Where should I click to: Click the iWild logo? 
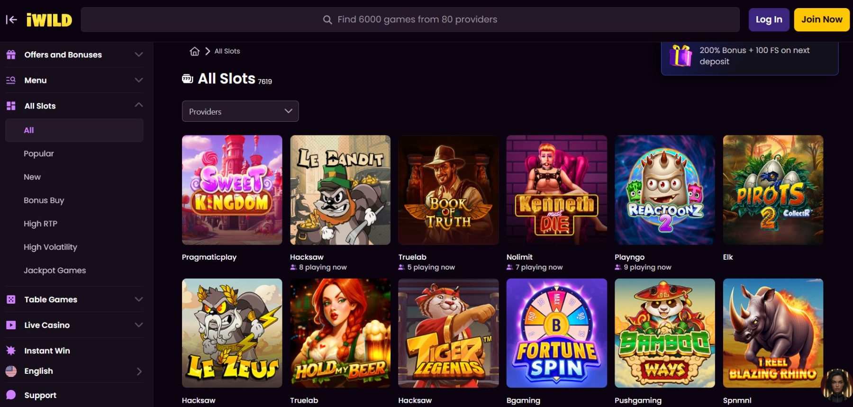(x=49, y=20)
